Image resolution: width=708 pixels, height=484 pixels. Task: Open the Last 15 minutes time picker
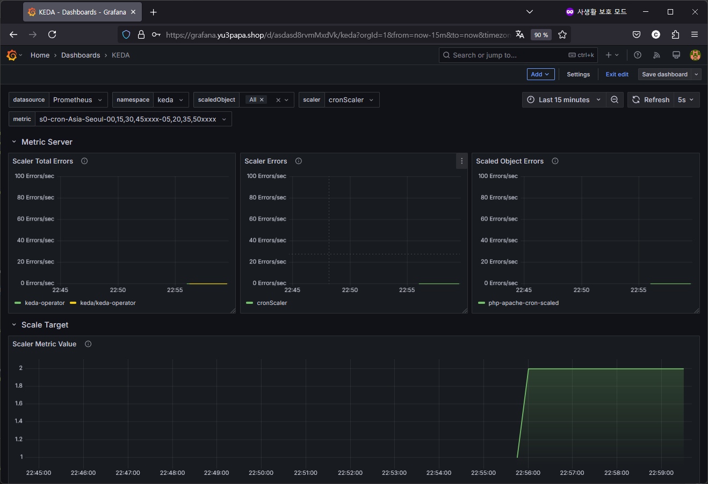(564, 99)
